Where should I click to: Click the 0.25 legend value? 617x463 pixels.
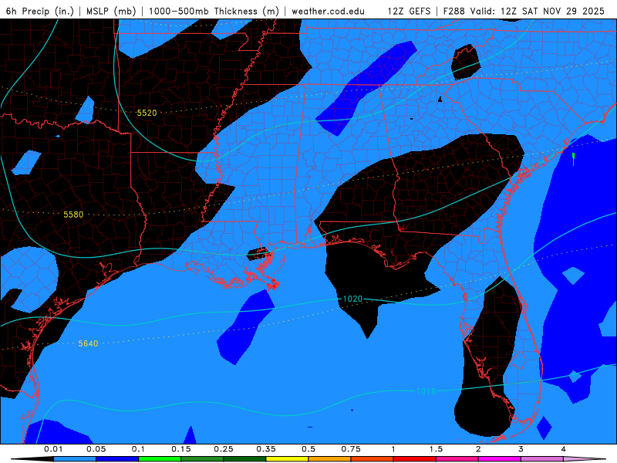pyautogui.click(x=224, y=449)
